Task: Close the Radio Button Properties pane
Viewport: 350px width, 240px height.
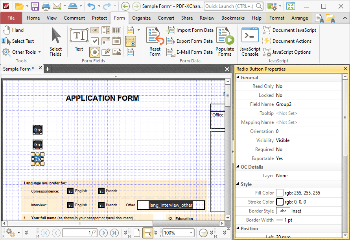Action: coord(345,69)
